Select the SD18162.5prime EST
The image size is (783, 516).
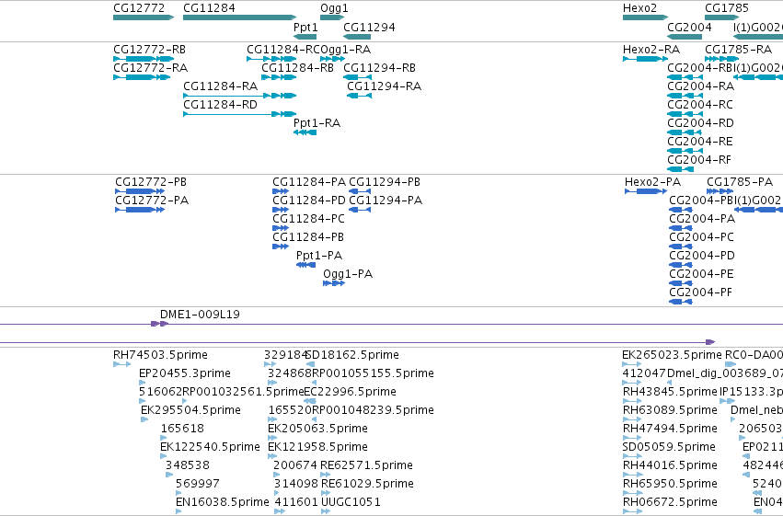(x=310, y=364)
